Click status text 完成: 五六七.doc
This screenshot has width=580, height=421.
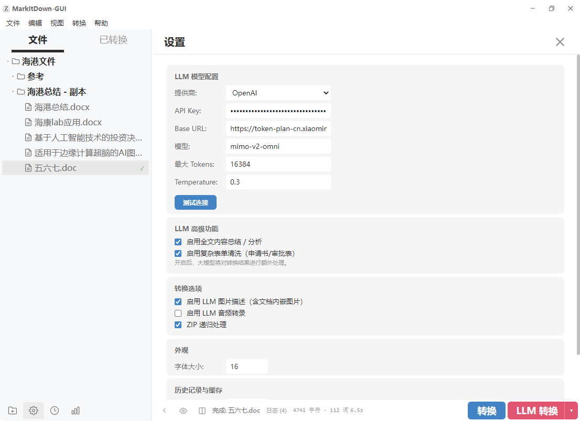tap(236, 411)
